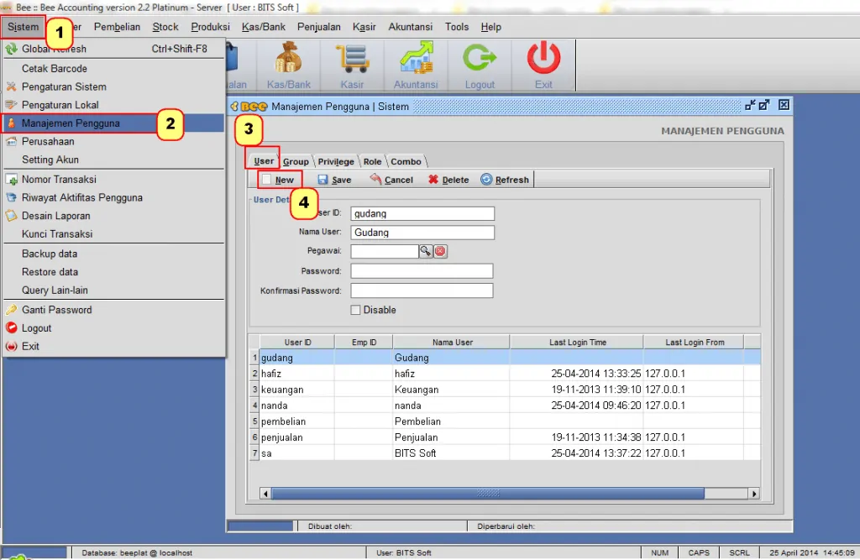Click the scrollbar's right arrow
860x560 pixels.
pos(754,494)
